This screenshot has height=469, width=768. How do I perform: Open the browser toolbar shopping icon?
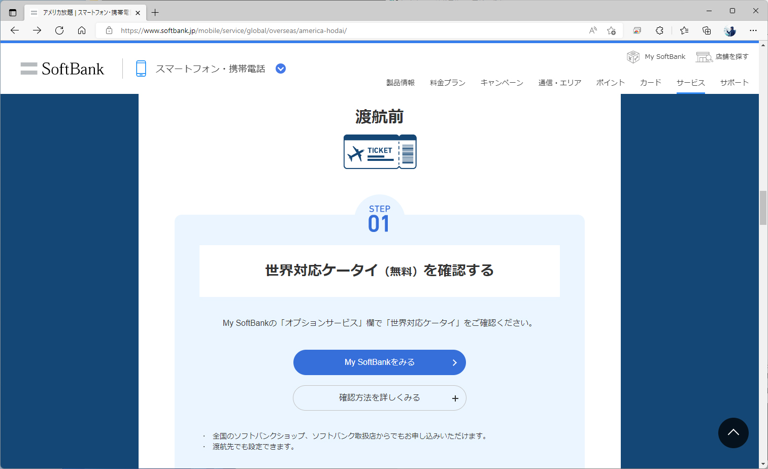(x=637, y=30)
